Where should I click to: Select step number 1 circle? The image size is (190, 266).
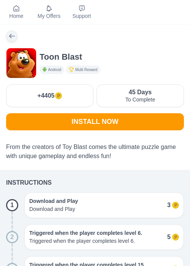pyautogui.click(x=12, y=205)
